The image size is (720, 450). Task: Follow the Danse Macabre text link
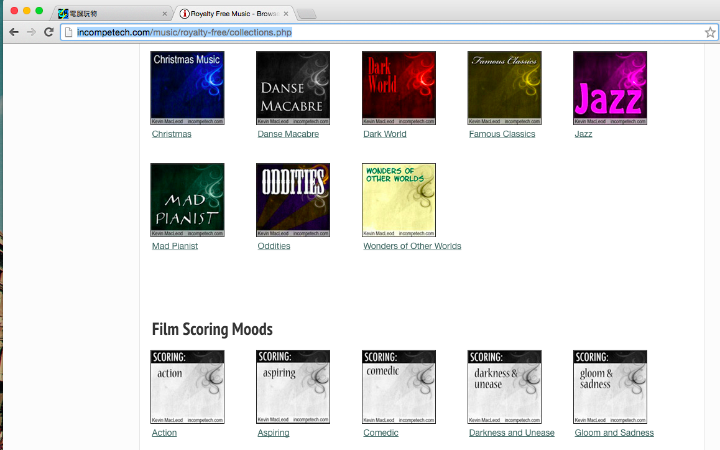288,134
